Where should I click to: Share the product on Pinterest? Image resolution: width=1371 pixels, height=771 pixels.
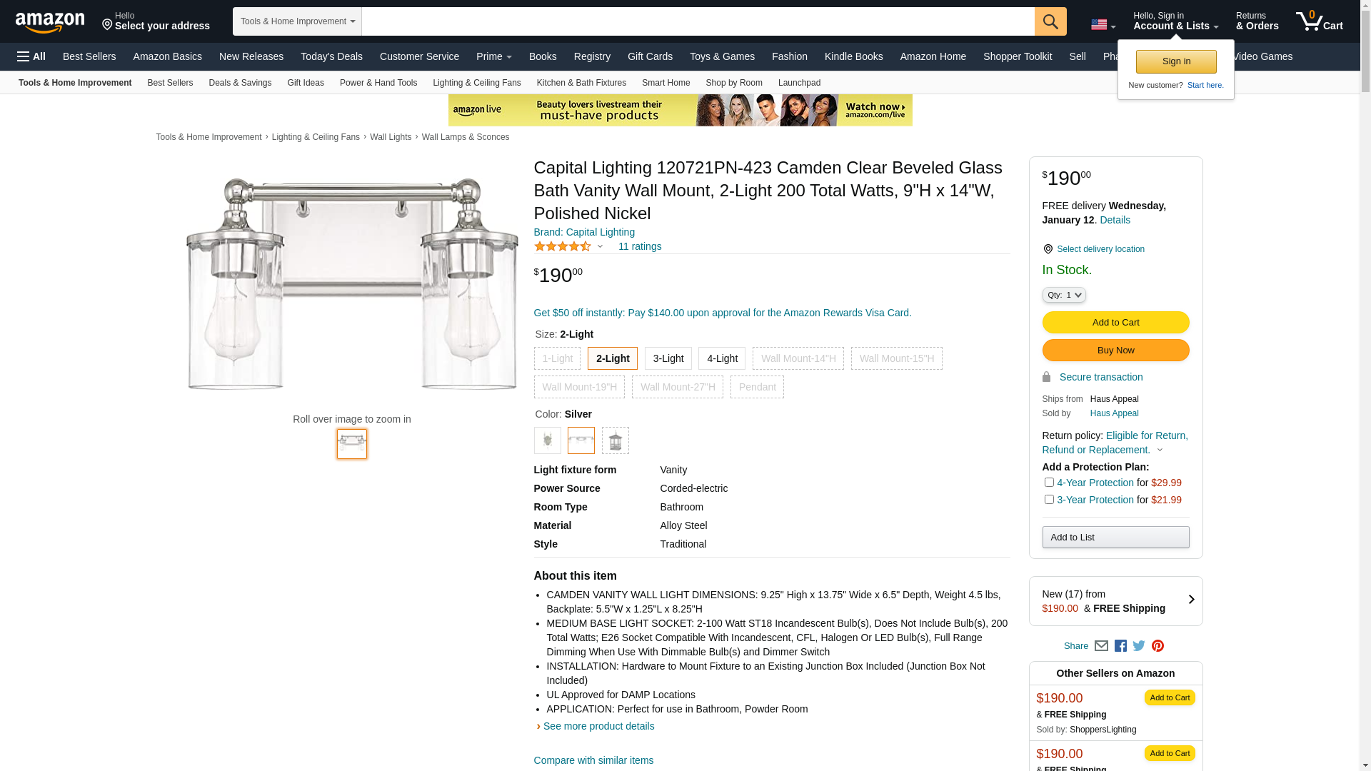point(1157,646)
